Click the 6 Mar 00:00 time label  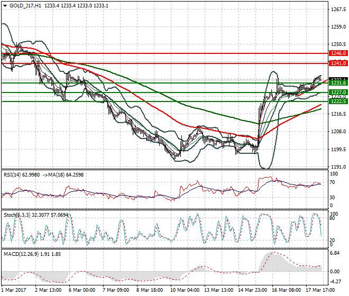(x=82, y=290)
